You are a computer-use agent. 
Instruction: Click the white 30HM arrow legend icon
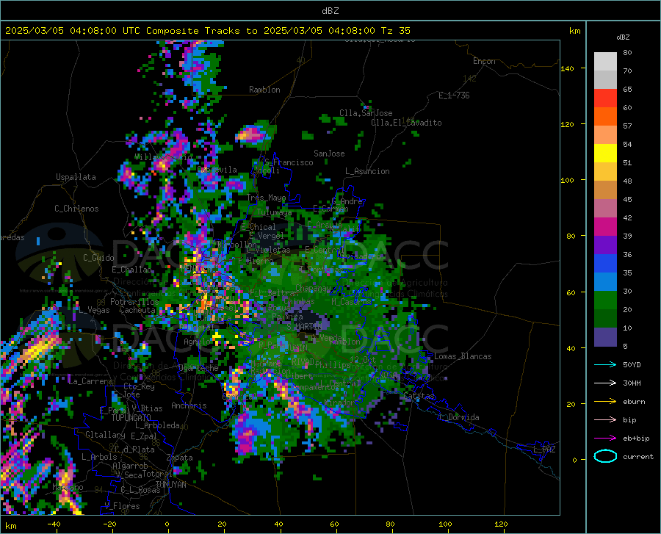(605, 383)
